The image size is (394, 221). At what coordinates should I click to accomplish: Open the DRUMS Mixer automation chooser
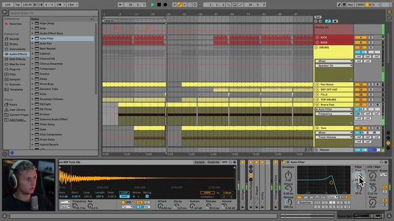[334, 61]
